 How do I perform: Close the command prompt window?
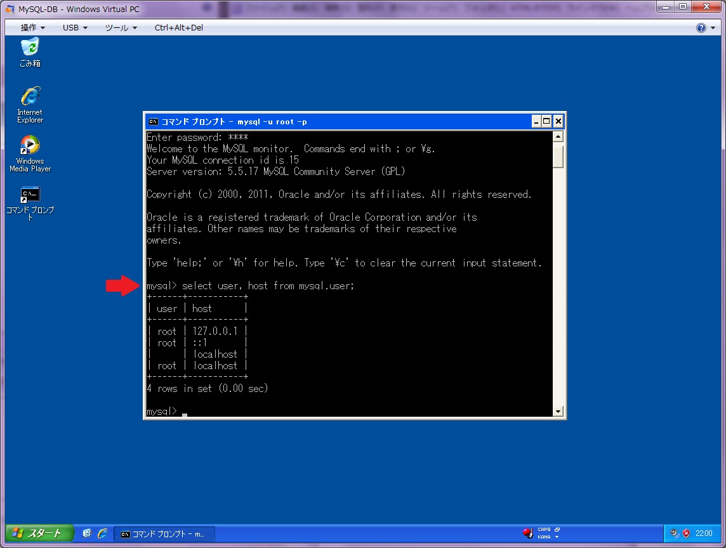click(x=558, y=122)
